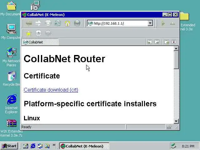
Task: Open history using the clock icon
Action: tap(38, 33)
